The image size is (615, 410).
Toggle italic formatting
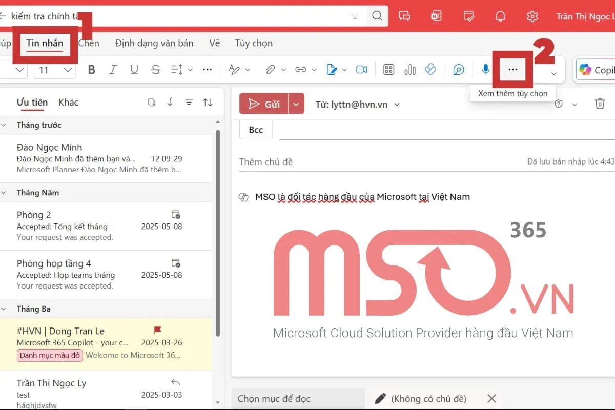tap(113, 70)
